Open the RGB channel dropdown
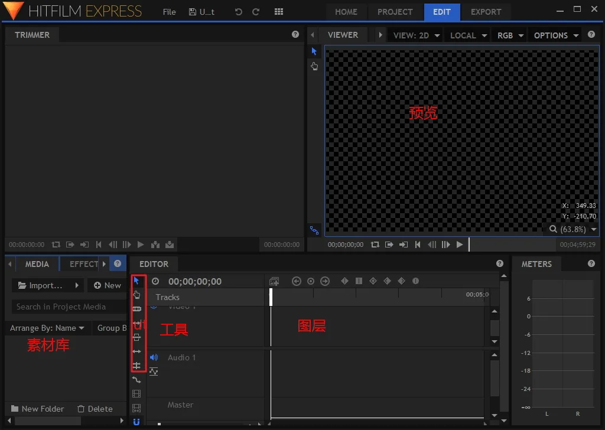The height and width of the screenshot is (430, 605). click(510, 35)
